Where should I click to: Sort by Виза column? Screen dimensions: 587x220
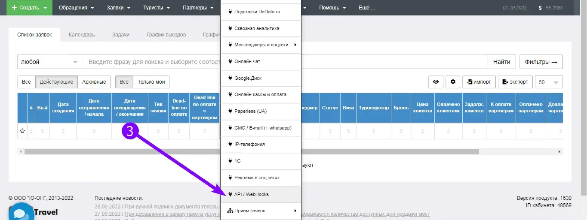point(348,108)
